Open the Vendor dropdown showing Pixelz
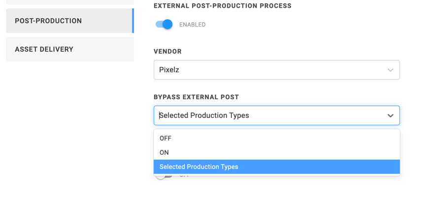The width and height of the screenshot is (432, 197). [x=276, y=70]
